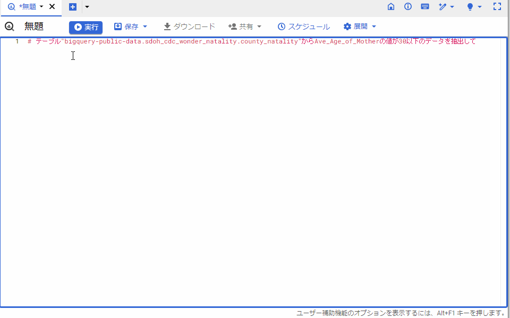Click the ダウンロード download option
Screen dimensions: 510x318
point(189,26)
